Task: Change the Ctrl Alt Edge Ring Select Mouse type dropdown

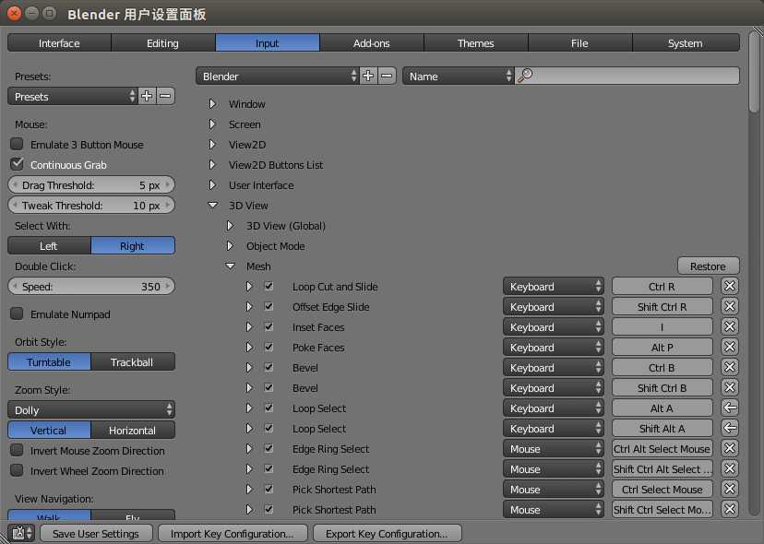Action: coord(554,448)
